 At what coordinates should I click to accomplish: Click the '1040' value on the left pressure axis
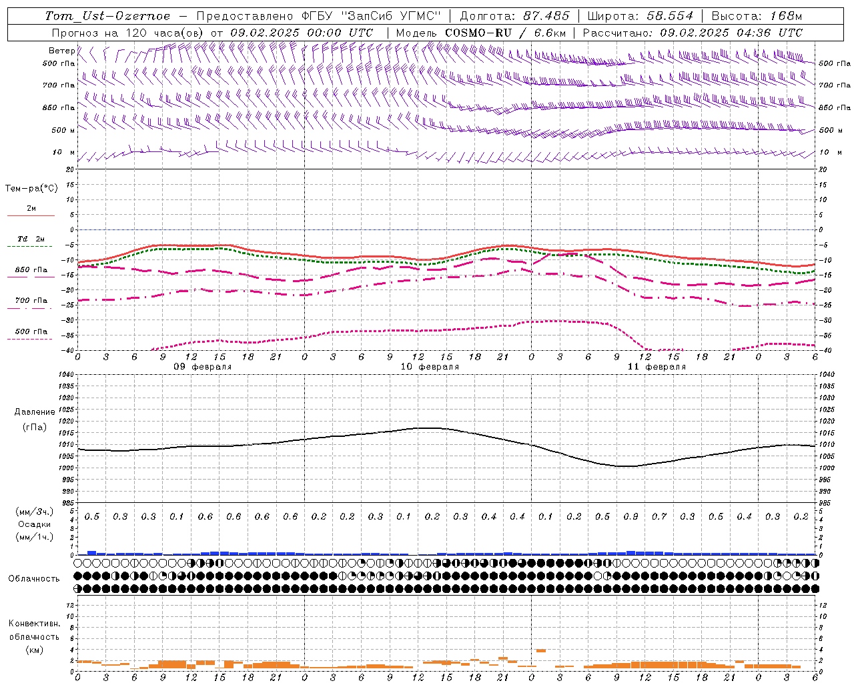tap(65, 375)
